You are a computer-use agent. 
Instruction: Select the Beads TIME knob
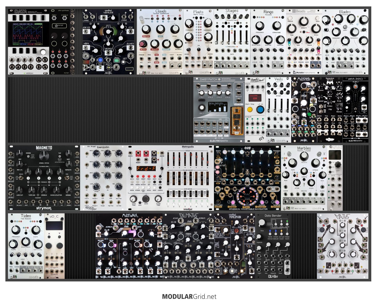tap(292, 29)
